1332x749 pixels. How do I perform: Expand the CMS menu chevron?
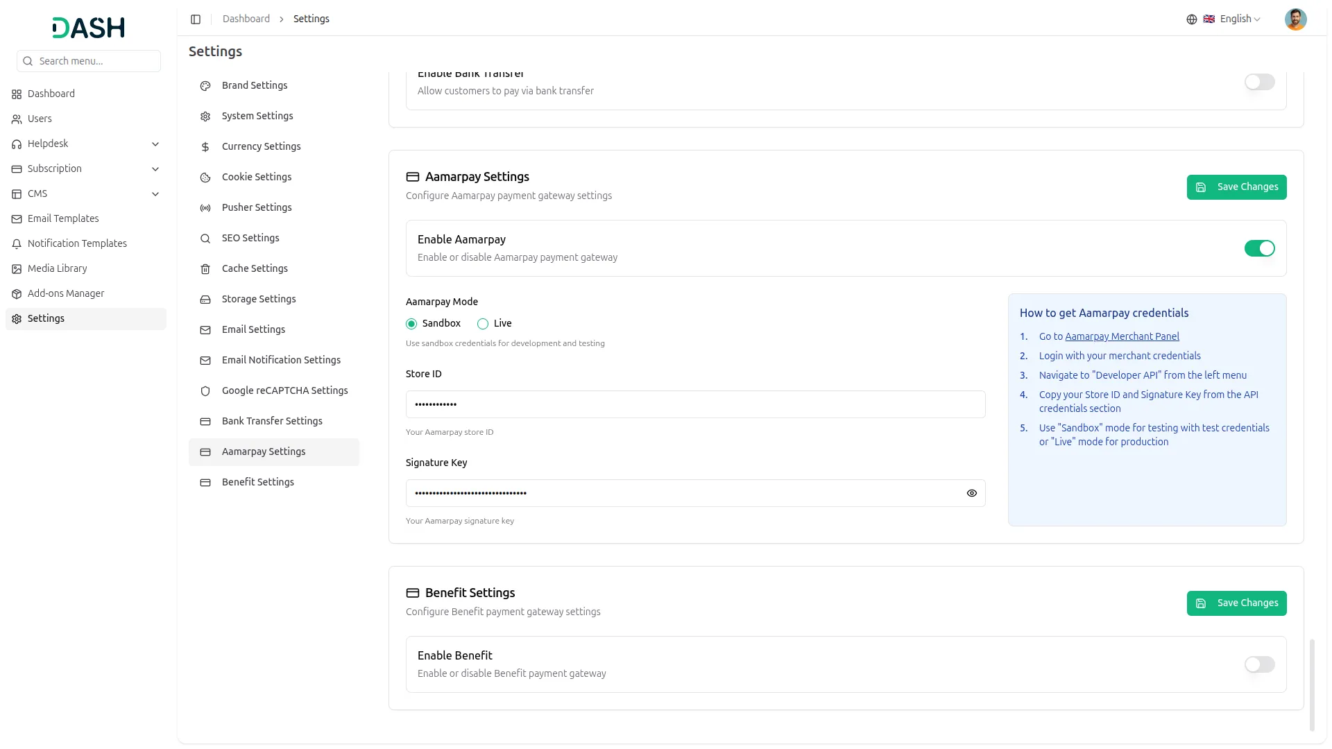click(x=155, y=194)
